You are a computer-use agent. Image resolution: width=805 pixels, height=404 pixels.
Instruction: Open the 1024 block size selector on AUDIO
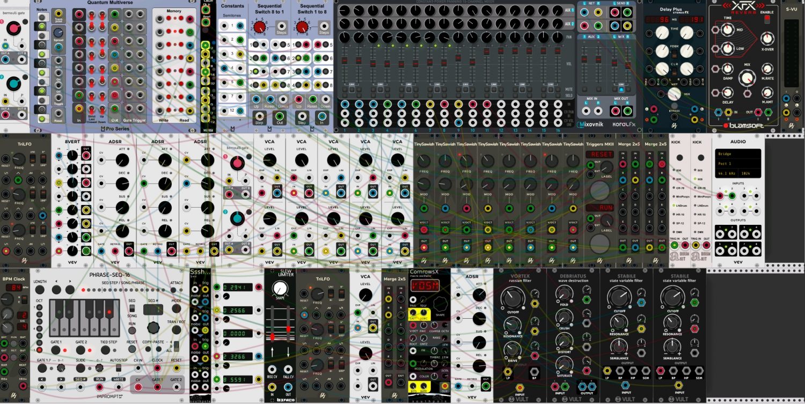(x=751, y=174)
